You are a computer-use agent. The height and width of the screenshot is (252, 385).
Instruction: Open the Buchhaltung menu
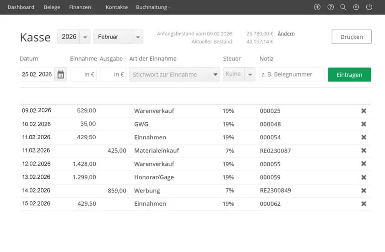(x=153, y=7)
